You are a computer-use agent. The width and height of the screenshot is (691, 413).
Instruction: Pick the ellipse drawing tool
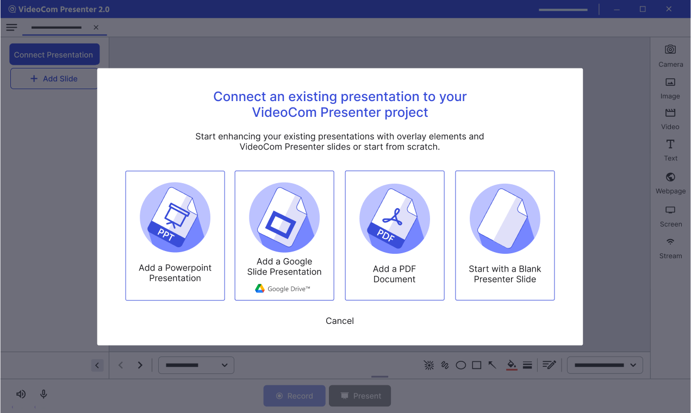(460, 365)
